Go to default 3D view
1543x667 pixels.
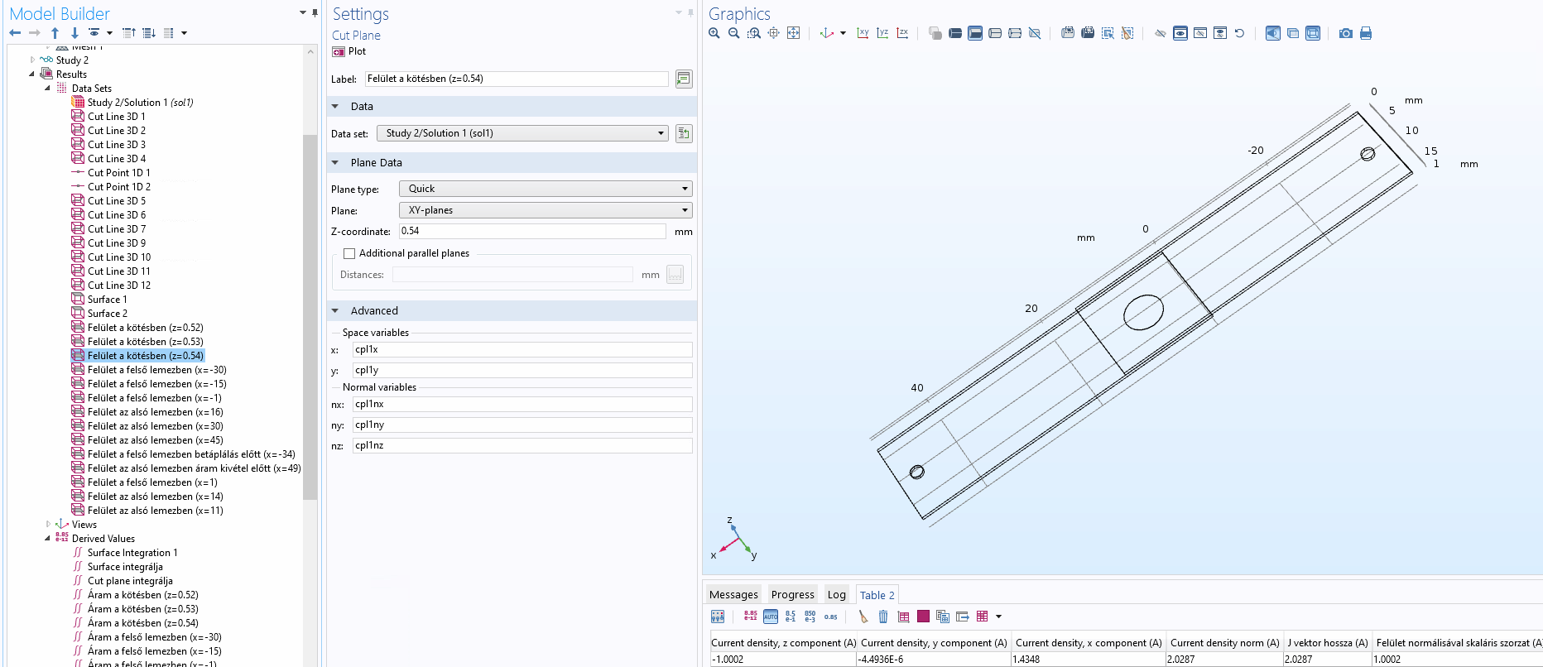827,33
